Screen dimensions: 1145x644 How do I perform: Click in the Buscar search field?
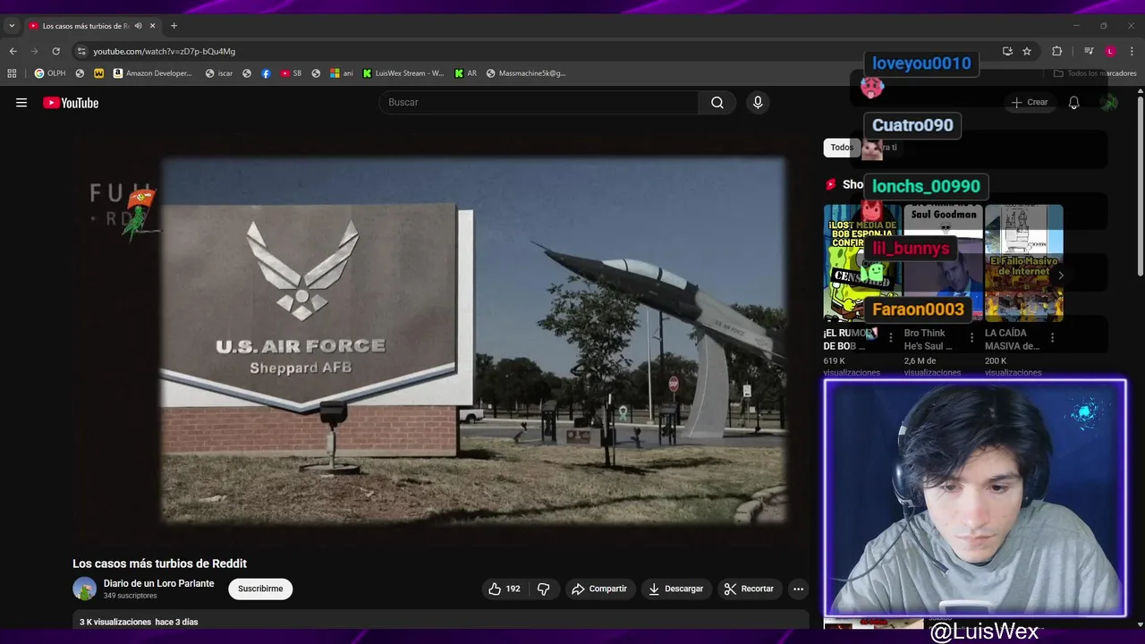pos(539,102)
